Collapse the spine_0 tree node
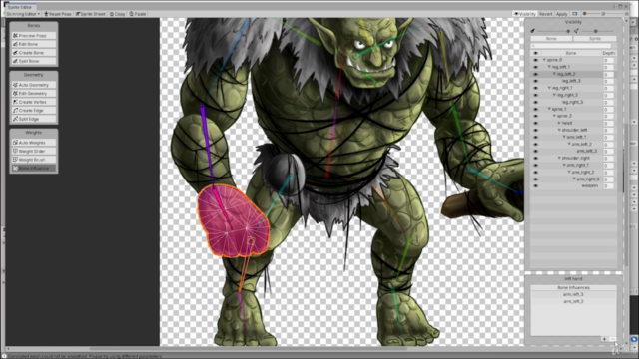Viewport: 639px width, 359px height. coord(544,60)
